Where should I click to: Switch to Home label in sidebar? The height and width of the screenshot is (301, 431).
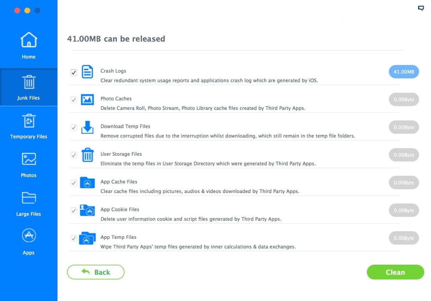(29, 57)
